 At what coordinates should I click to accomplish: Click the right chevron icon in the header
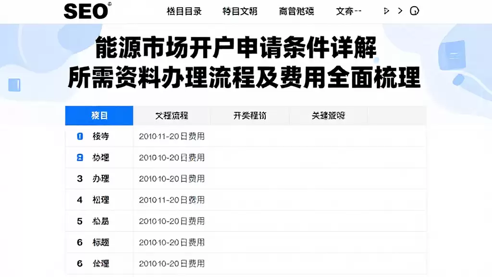400,11
